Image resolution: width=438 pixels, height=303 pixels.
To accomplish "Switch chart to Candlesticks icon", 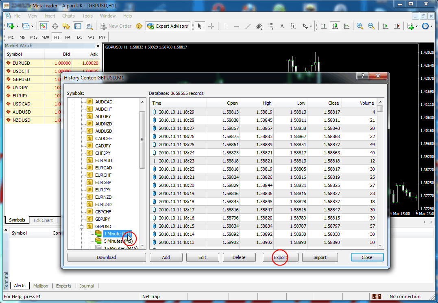I will pos(335,26).
